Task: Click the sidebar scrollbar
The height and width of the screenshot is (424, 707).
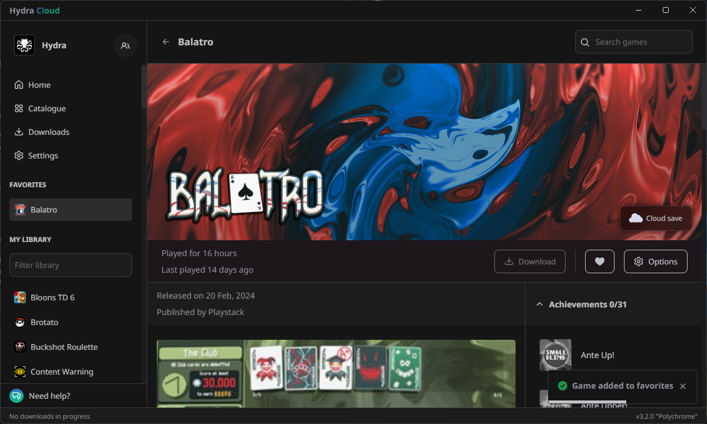Action: pos(144,87)
